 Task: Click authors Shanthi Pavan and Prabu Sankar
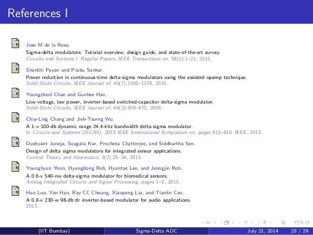(64, 70)
